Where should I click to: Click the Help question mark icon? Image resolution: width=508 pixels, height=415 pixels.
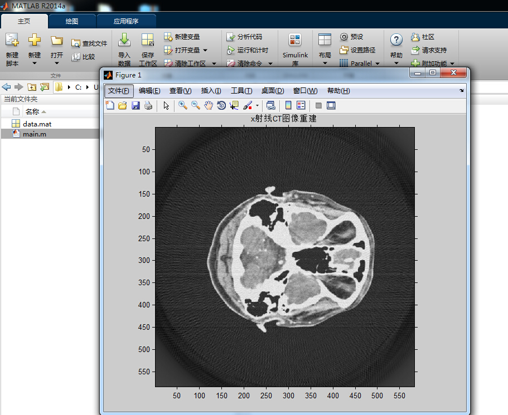[x=396, y=40]
